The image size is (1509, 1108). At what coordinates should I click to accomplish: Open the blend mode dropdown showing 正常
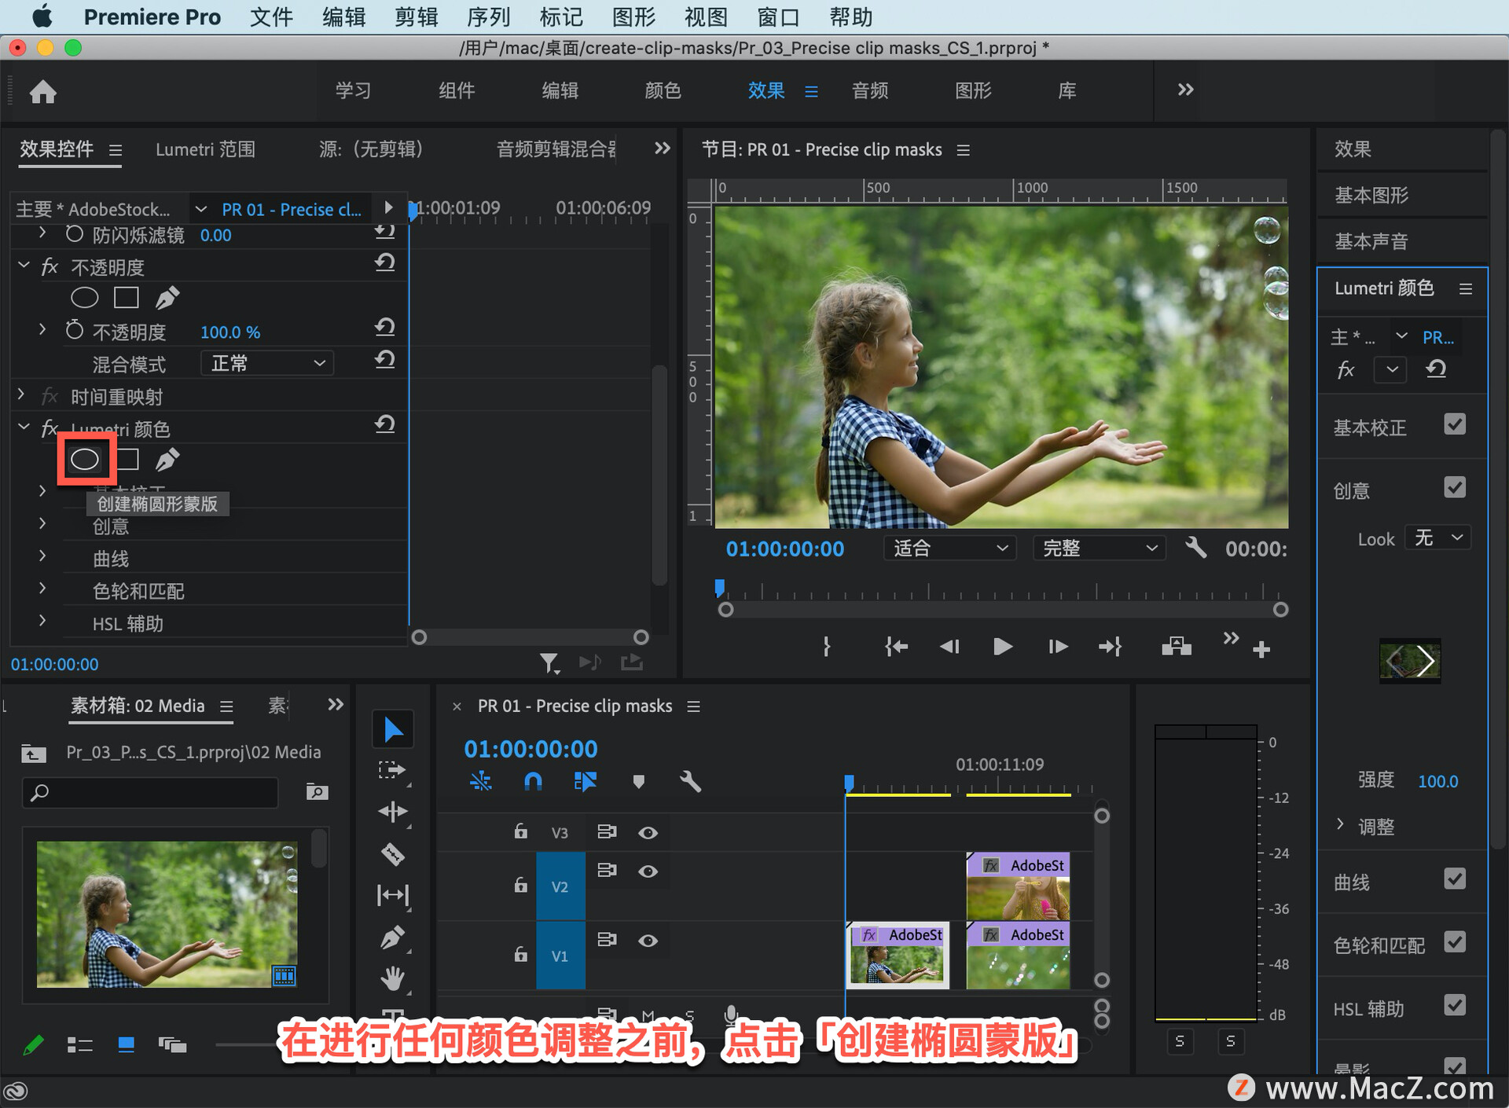click(267, 363)
